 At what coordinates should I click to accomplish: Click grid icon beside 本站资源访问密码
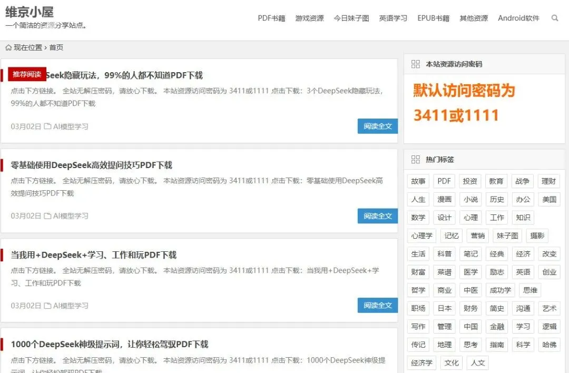coord(416,64)
